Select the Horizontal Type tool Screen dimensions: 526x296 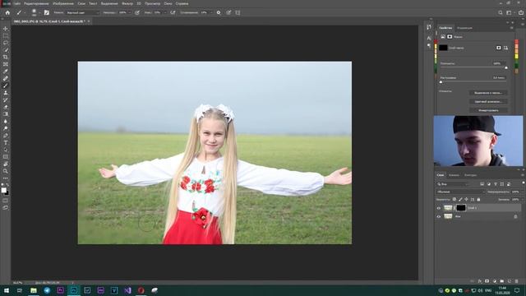pyautogui.click(x=6, y=142)
